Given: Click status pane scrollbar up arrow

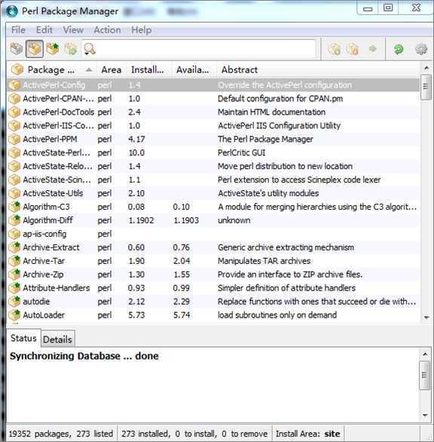Looking at the screenshot, I should tap(425, 354).
